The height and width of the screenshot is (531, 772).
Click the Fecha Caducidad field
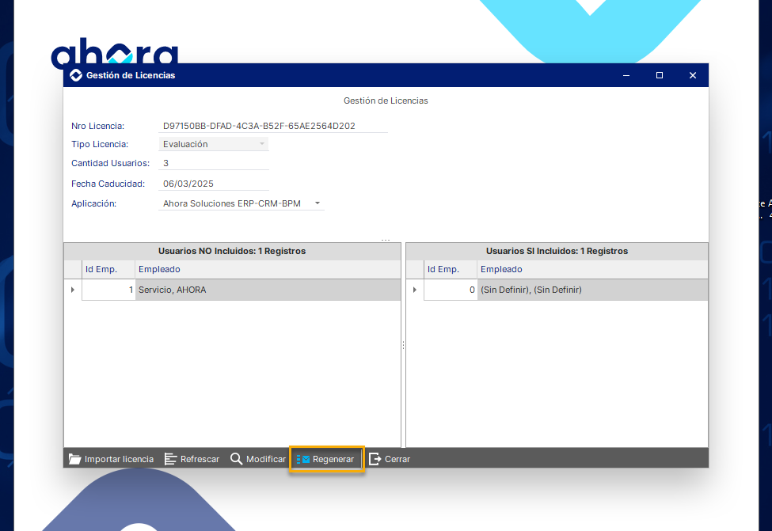[214, 184]
